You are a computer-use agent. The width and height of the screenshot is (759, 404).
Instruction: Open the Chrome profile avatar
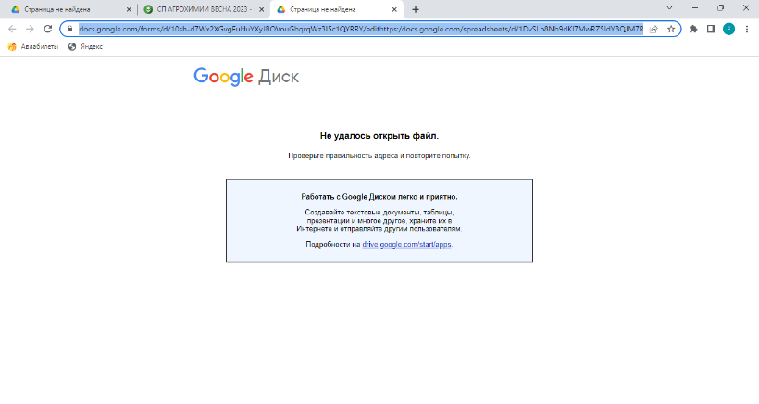click(x=728, y=29)
